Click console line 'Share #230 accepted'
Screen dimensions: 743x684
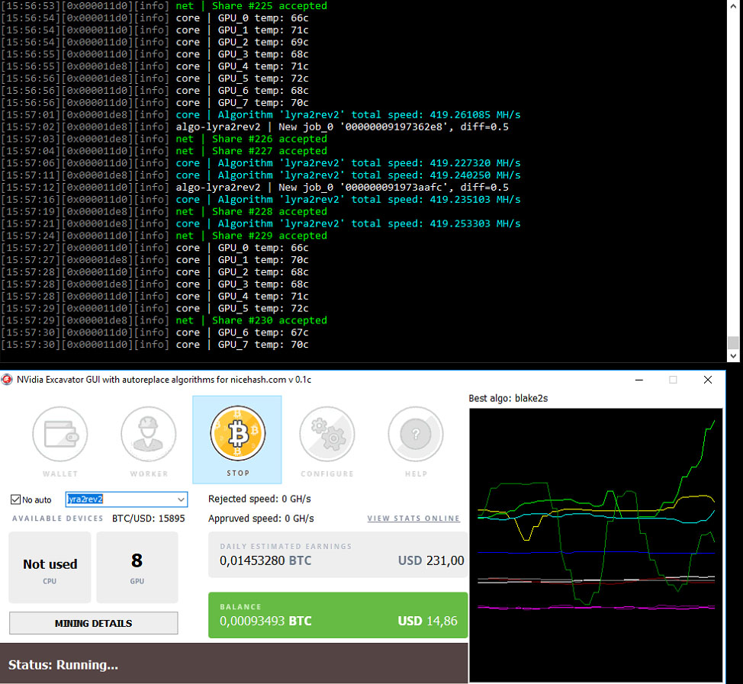tap(164, 321)
